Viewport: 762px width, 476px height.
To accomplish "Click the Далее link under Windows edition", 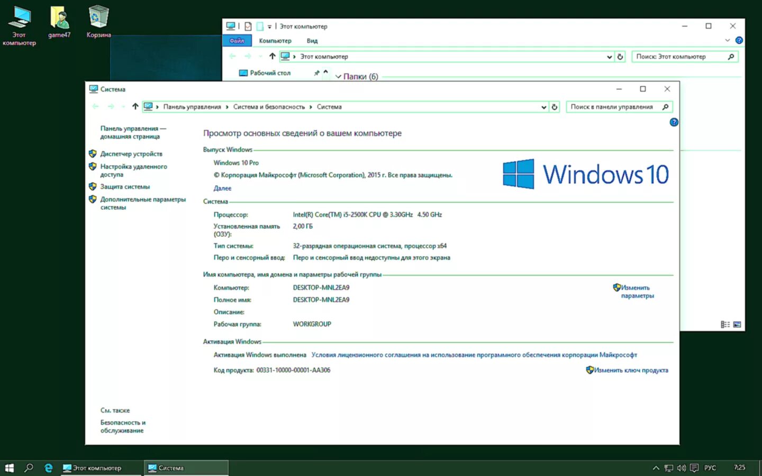I will coord(222,188).
